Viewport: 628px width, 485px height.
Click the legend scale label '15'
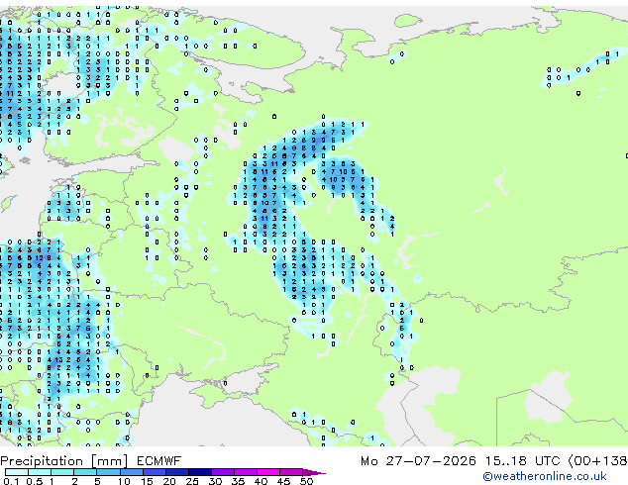point(147,481)
